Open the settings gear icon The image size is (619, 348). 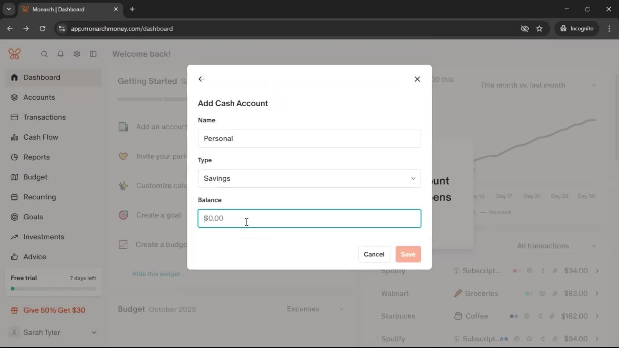(77, 54)
